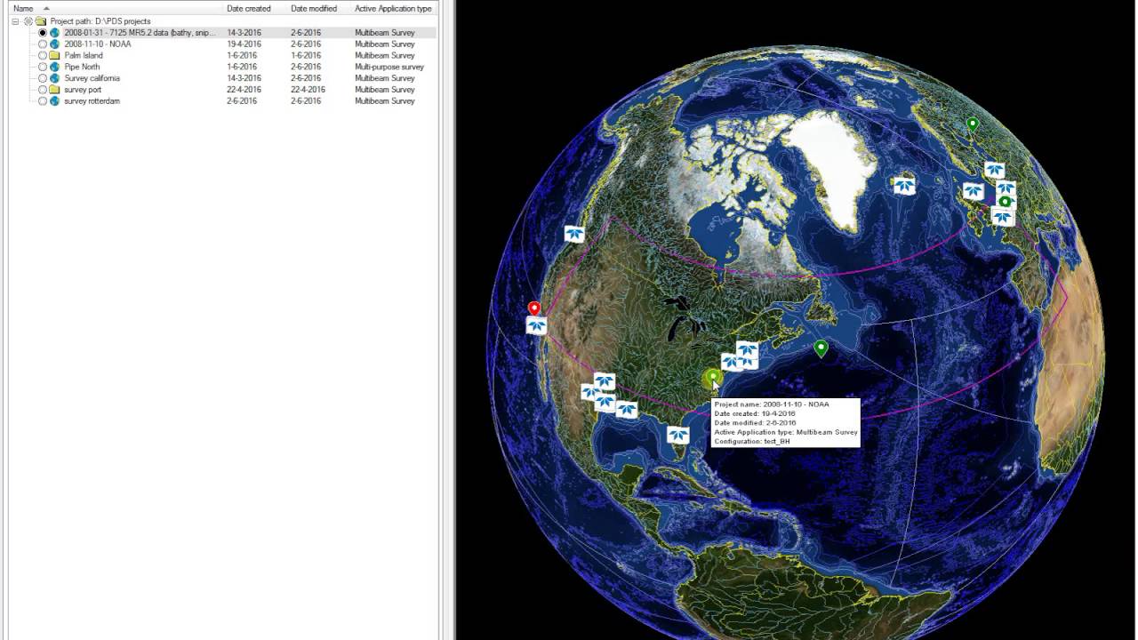The image size is (1138, 640).
Task: Select the 'Project path: D:\PDS projects' row
Action: [100, 20]
